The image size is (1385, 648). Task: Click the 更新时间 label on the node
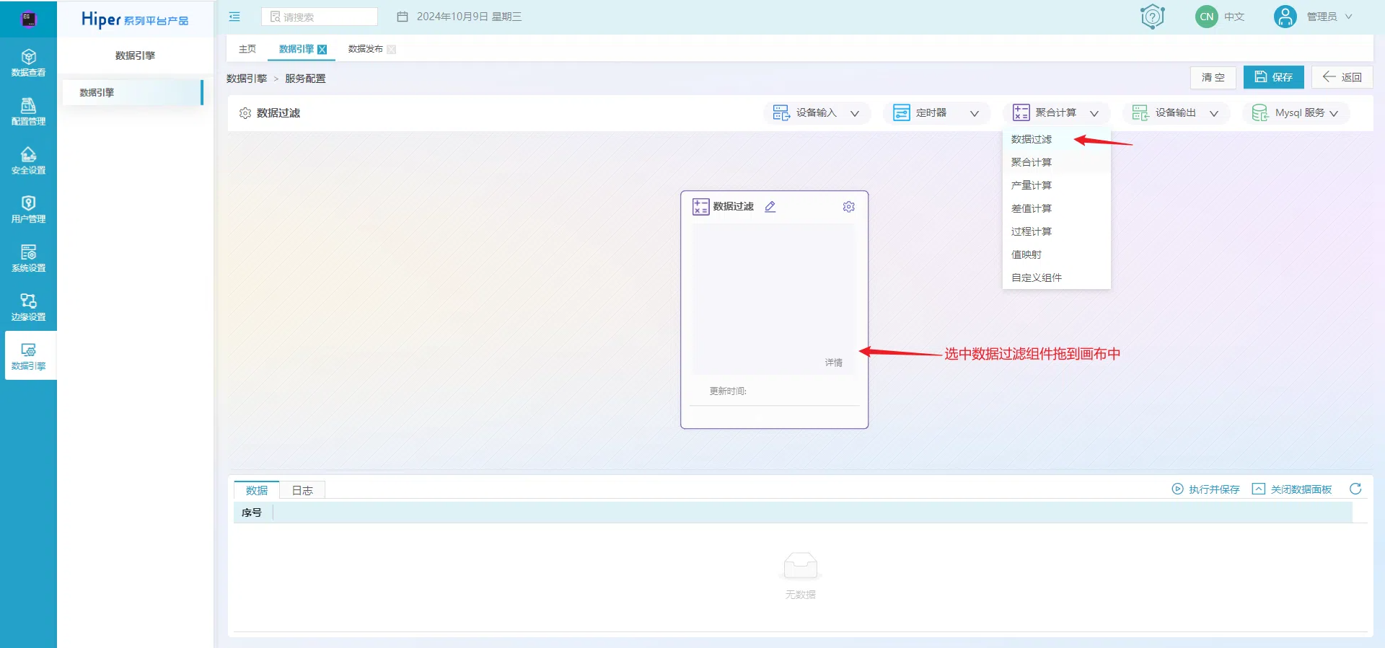point(728,391)
